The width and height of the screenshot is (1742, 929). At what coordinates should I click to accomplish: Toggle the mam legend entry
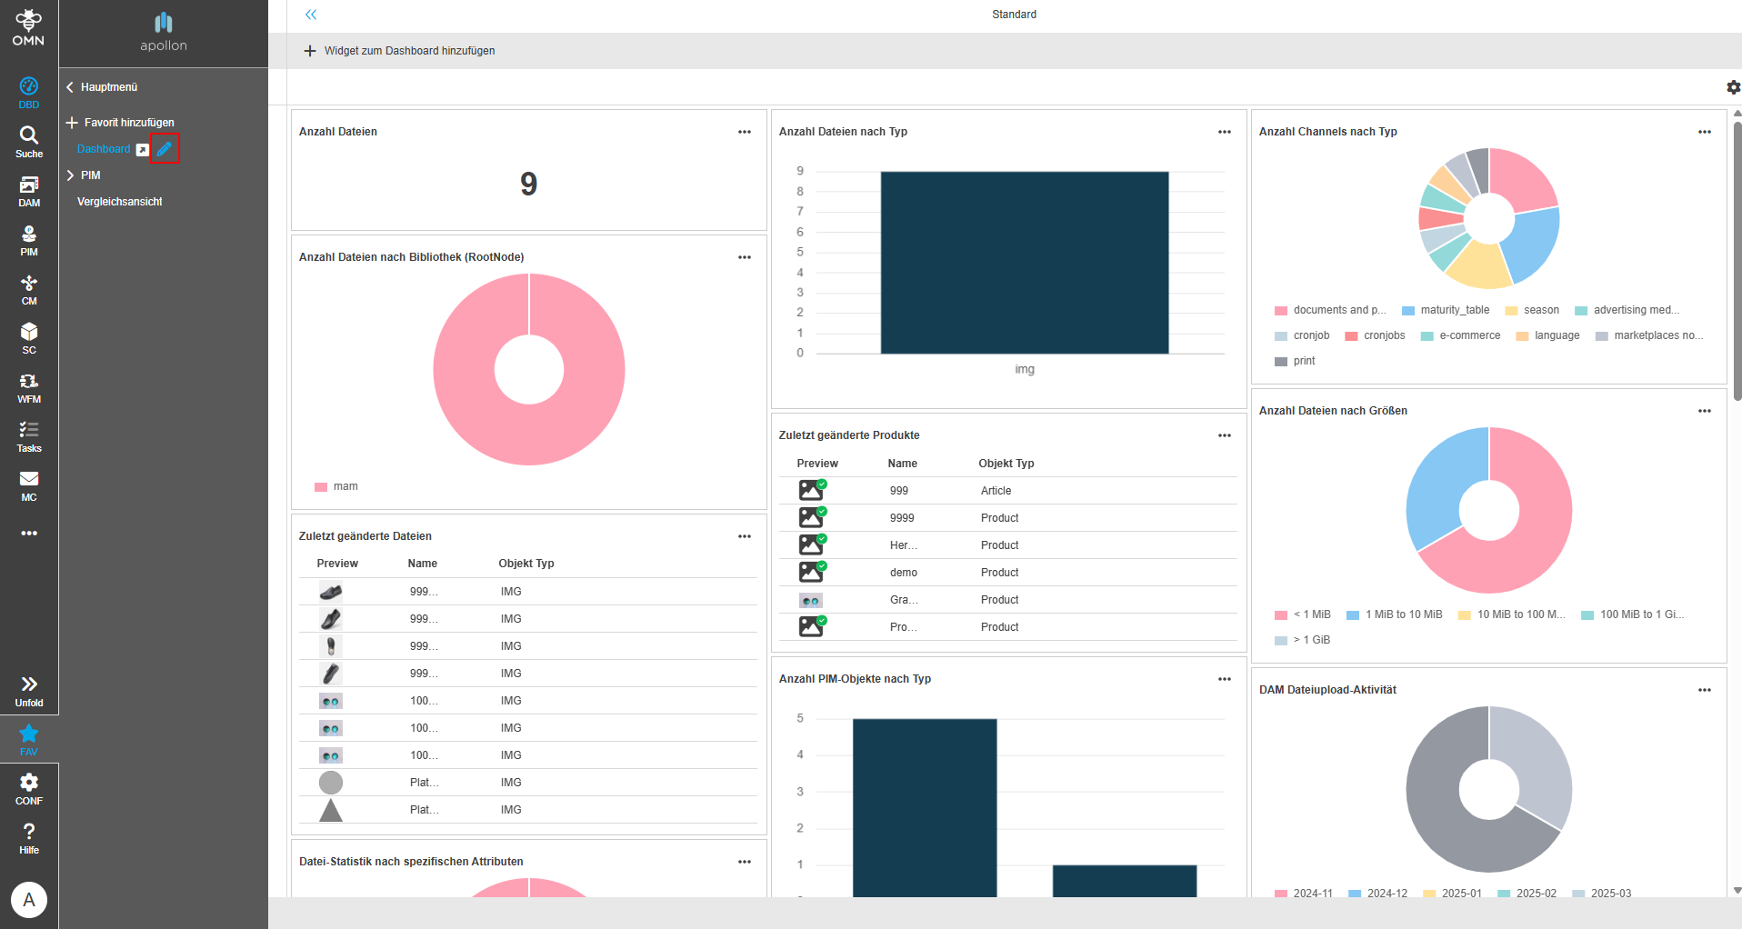[x=336, y=486]
